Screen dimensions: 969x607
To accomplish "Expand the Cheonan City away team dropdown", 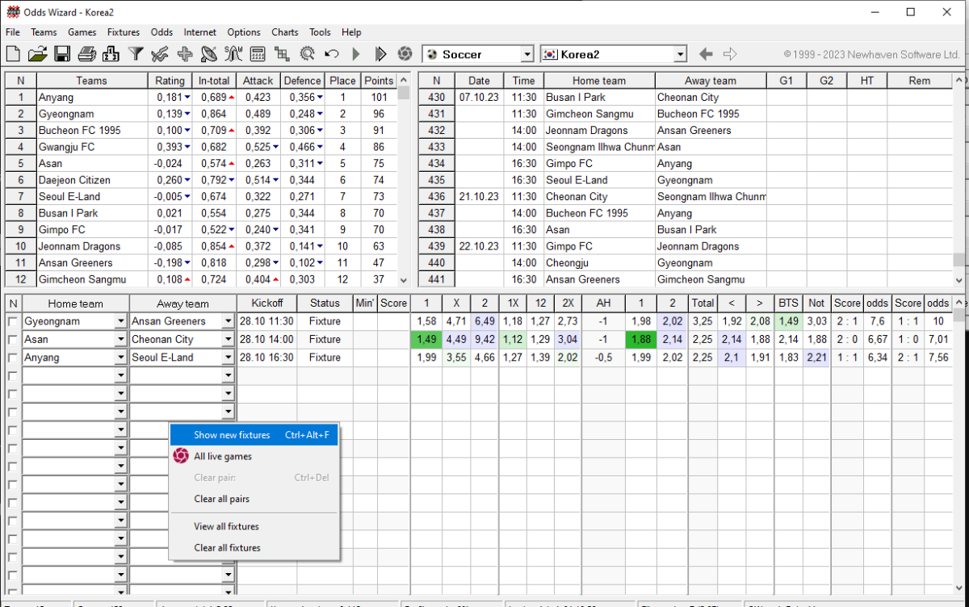I will (x=228, y=340).
